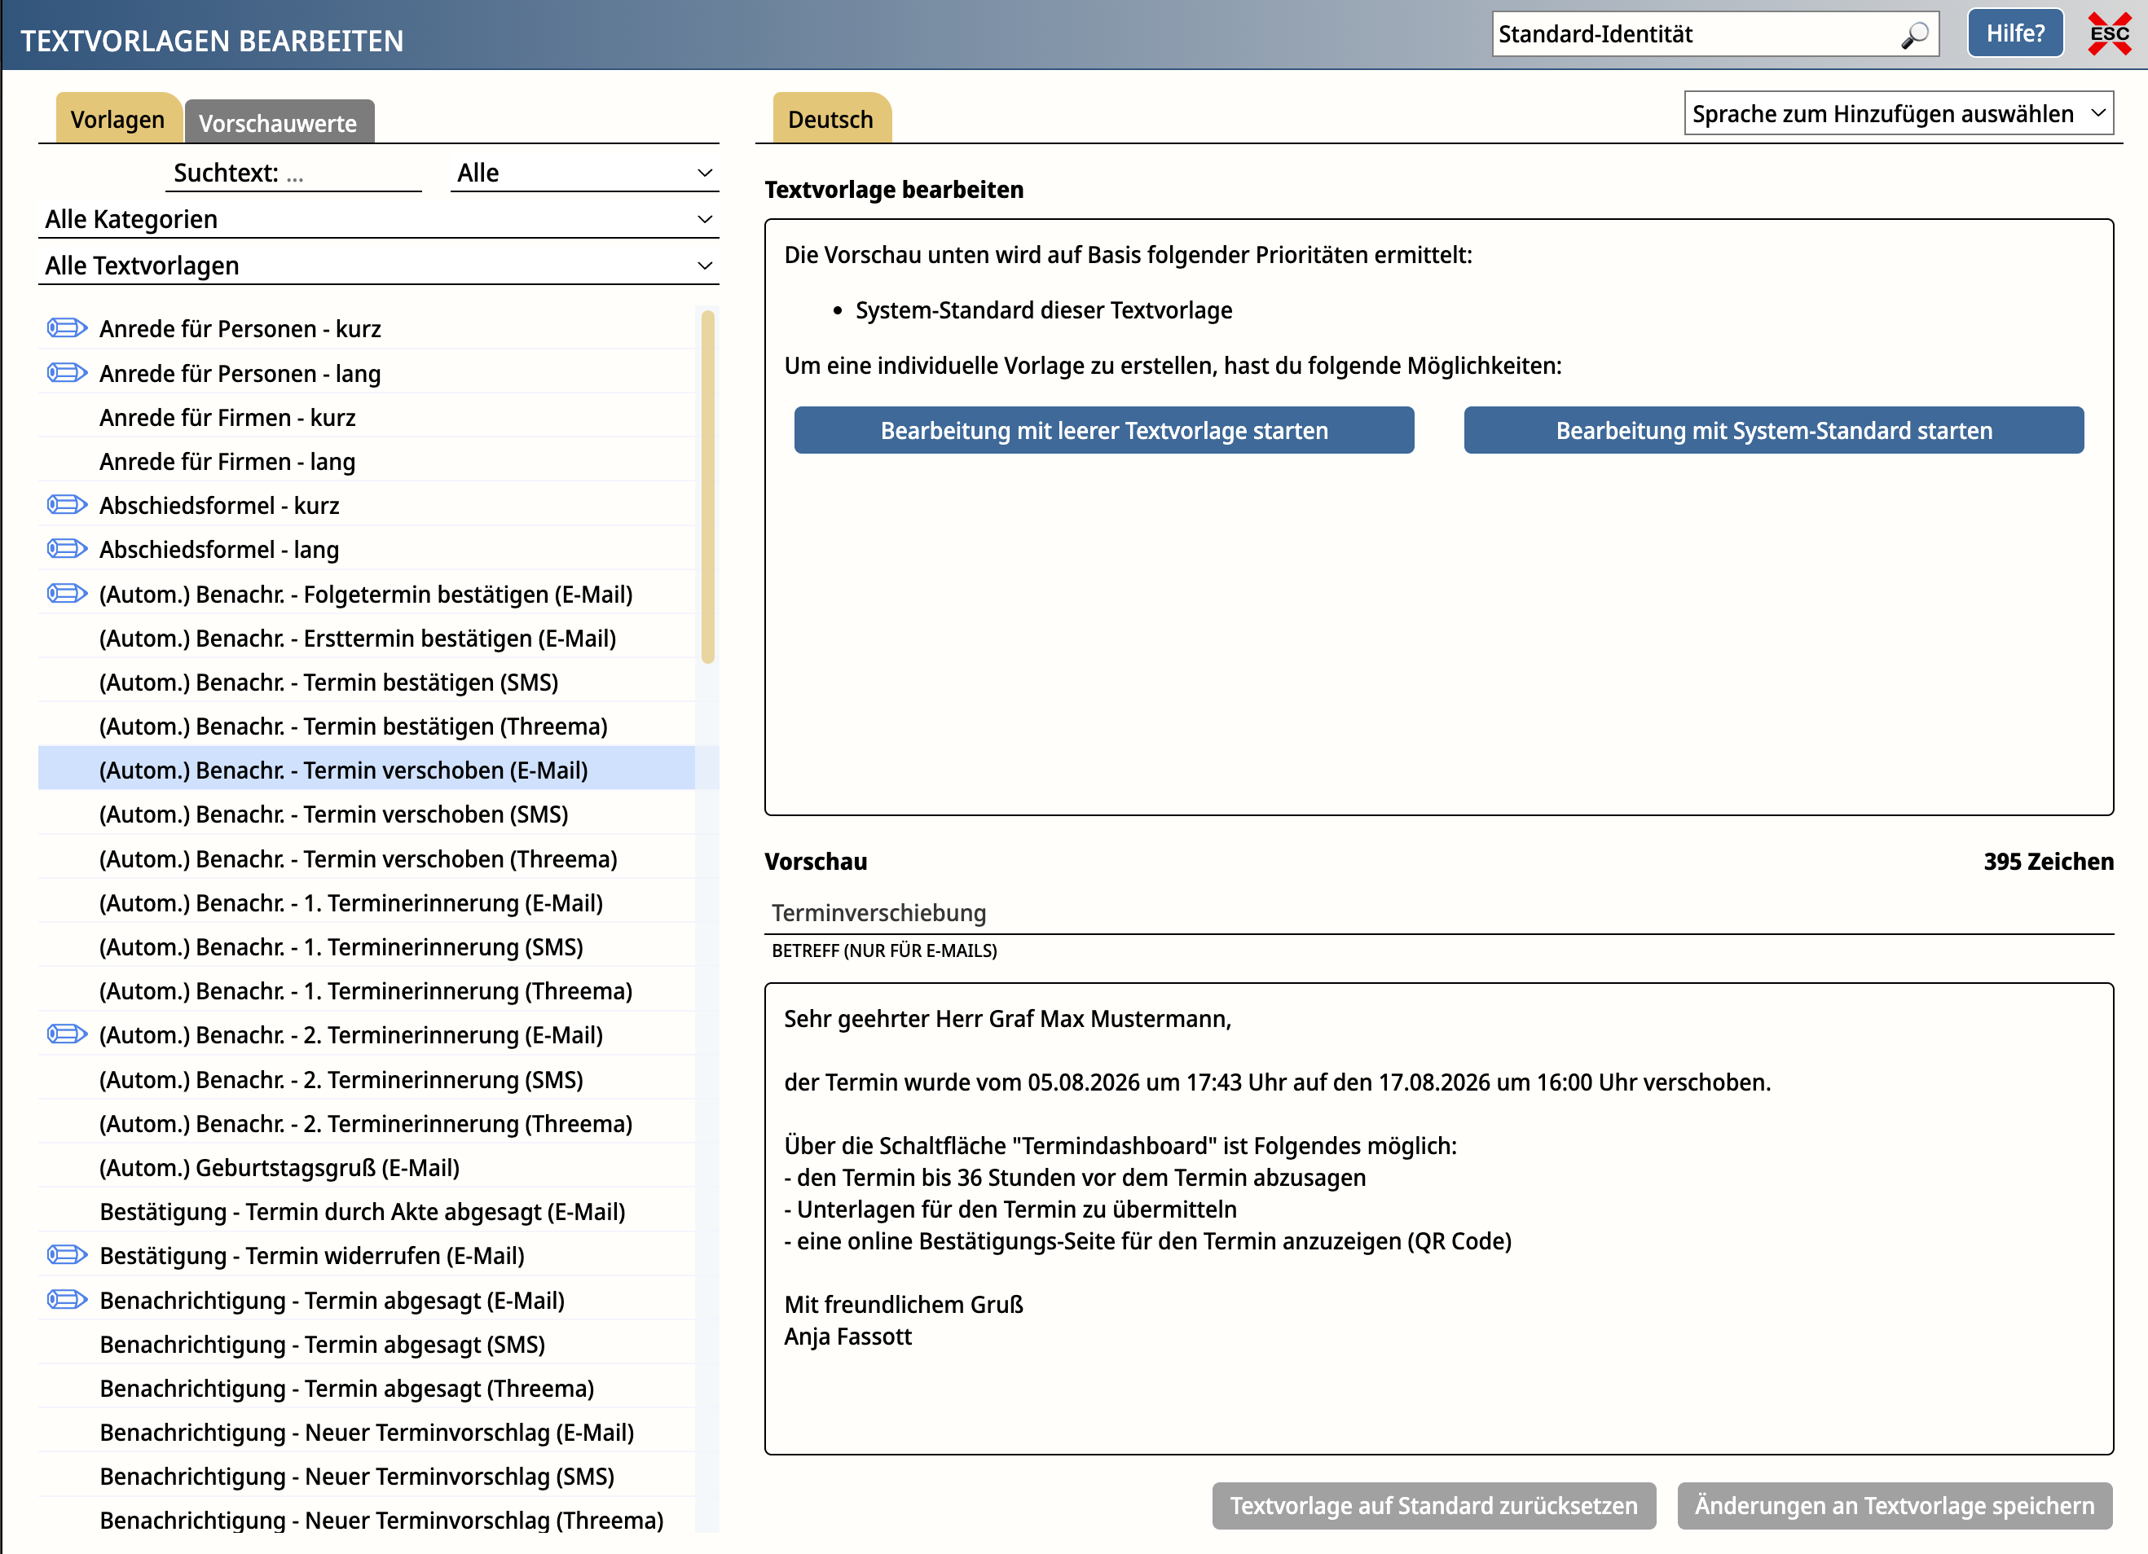Click pencil marker beside 2. Terminerinnerung (E-Mail)
Viewport: 2148px width, 1554px height.
pos(68,1034)
